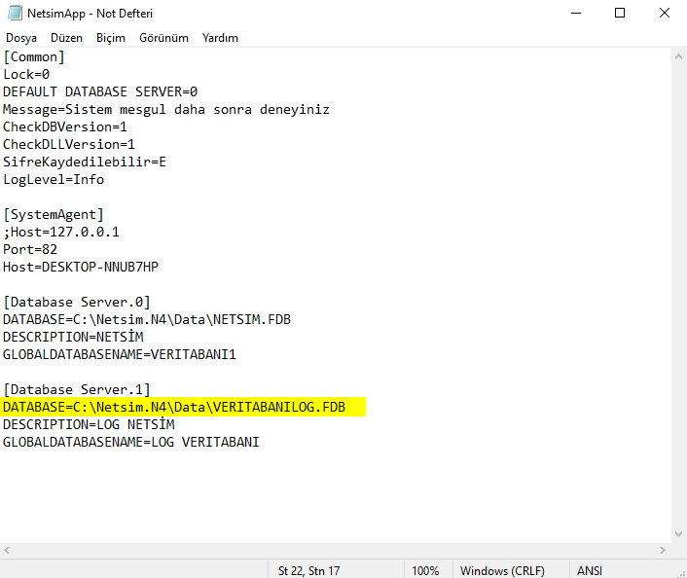This screenshot has height=578, width=687.
Task: Place cursor on the Lock=0 line
Action: 26,75
